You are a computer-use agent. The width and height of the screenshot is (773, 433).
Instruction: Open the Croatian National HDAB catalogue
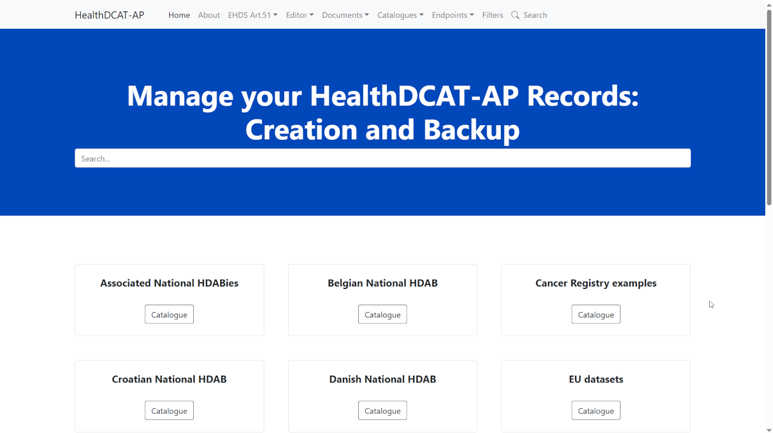click(x=169, y=411)
